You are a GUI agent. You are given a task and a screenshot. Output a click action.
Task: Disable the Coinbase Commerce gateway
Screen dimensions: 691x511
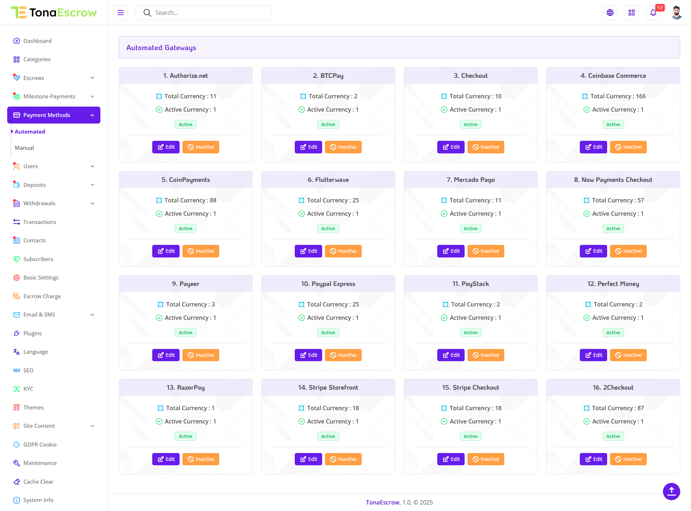point(628,147)
